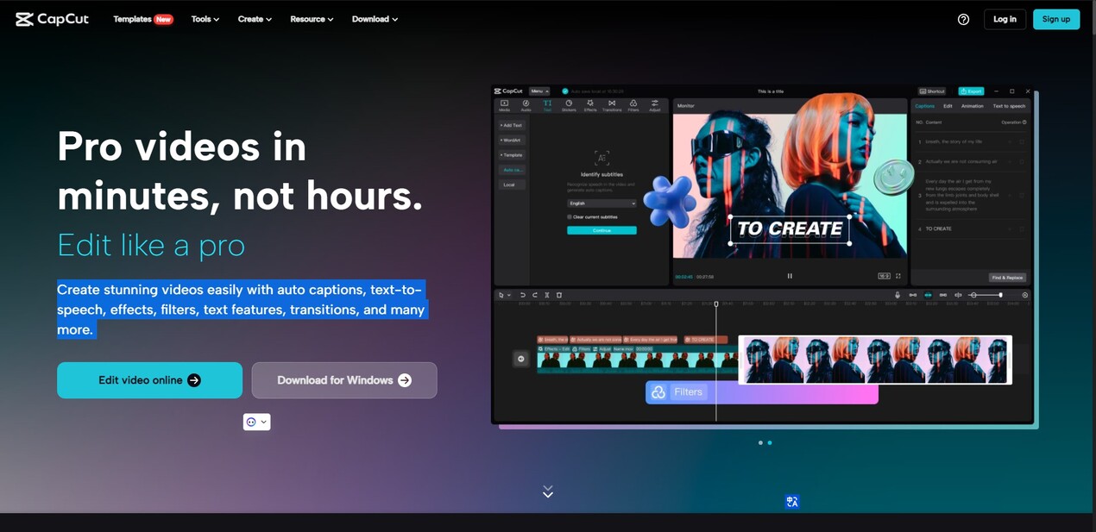
Task: Click the Effects tool icon
Action: pyautogui.click(x=590, y=105)
